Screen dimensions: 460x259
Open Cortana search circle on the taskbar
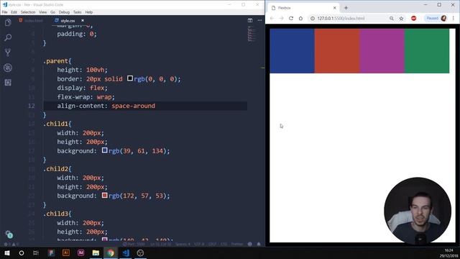point(22,253)
